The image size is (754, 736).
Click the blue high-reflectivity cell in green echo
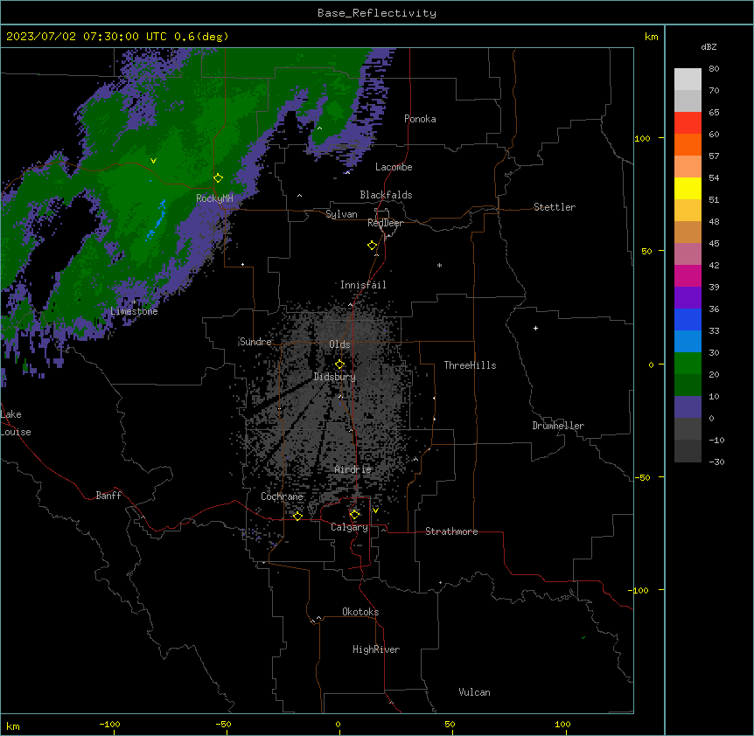pos(157,221)
